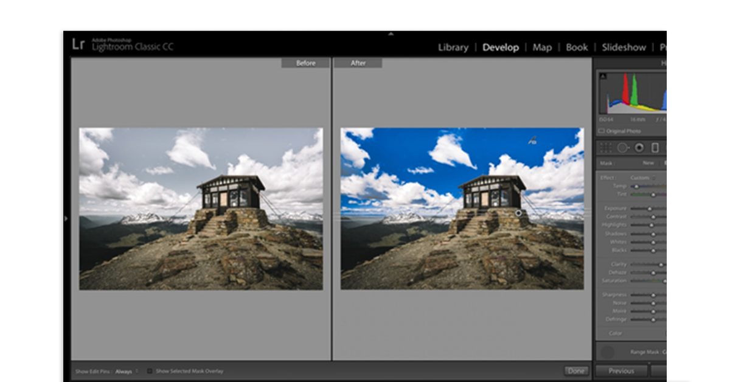This screenshot has height=382, width=730.
Task: Toggle the Original Photo checkbox
Action: click(x=601, y=131)
